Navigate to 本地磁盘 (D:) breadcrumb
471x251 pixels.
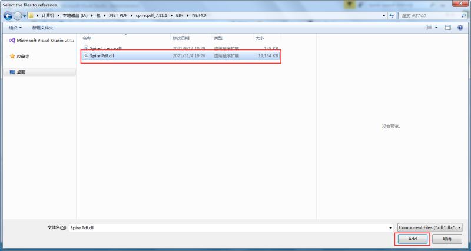point(75,15)
